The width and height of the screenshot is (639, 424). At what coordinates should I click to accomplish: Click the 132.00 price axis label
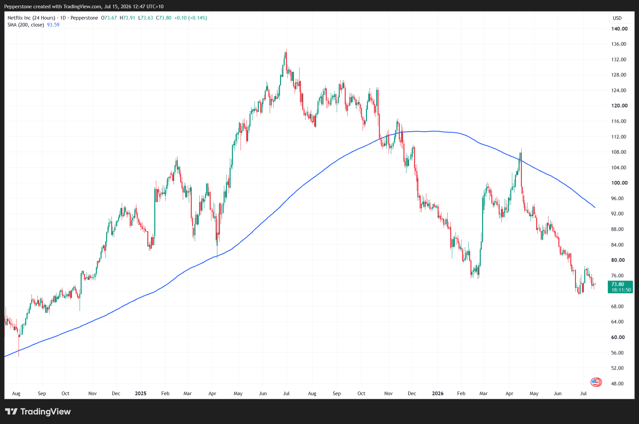(619, 60)
